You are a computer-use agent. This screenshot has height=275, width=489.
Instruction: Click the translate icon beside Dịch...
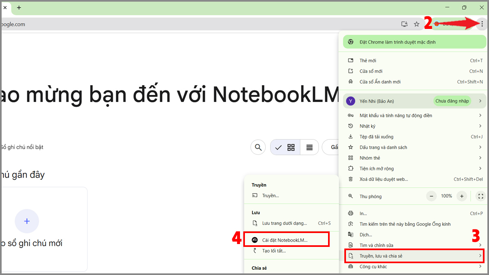click(x=350, y=234)
